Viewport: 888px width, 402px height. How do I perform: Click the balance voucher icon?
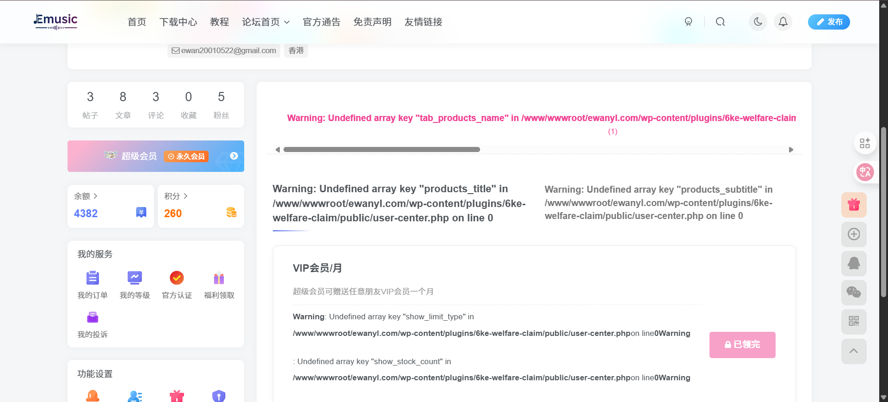[x=141, y=212]
